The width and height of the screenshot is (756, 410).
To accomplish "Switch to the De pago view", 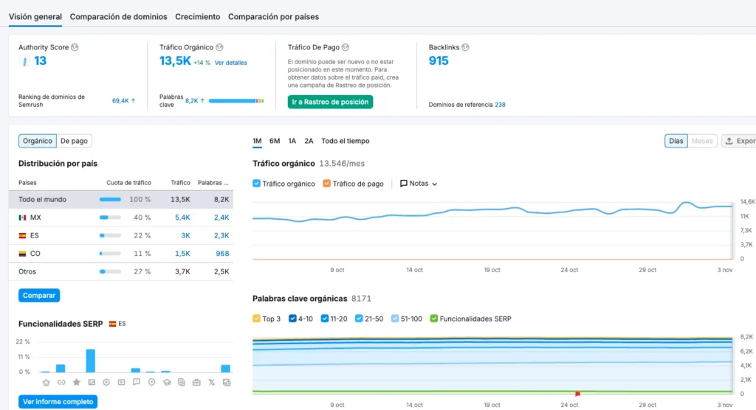I will [74, 141].
